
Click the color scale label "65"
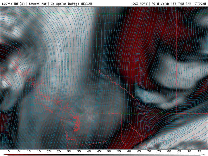click(x=139, y=151)
